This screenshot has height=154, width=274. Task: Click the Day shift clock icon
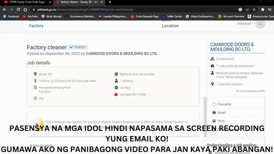coord(35,98)
